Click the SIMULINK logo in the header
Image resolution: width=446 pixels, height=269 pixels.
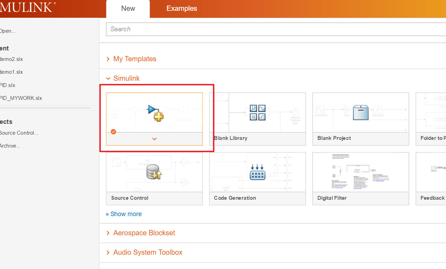(28, 7)
